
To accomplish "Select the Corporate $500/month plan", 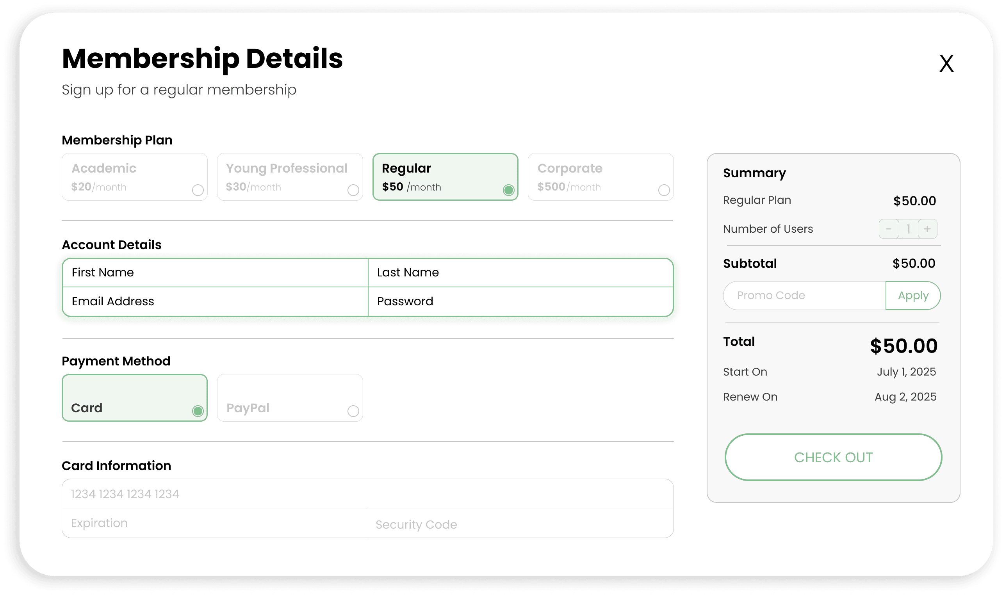I will (600, 177).
